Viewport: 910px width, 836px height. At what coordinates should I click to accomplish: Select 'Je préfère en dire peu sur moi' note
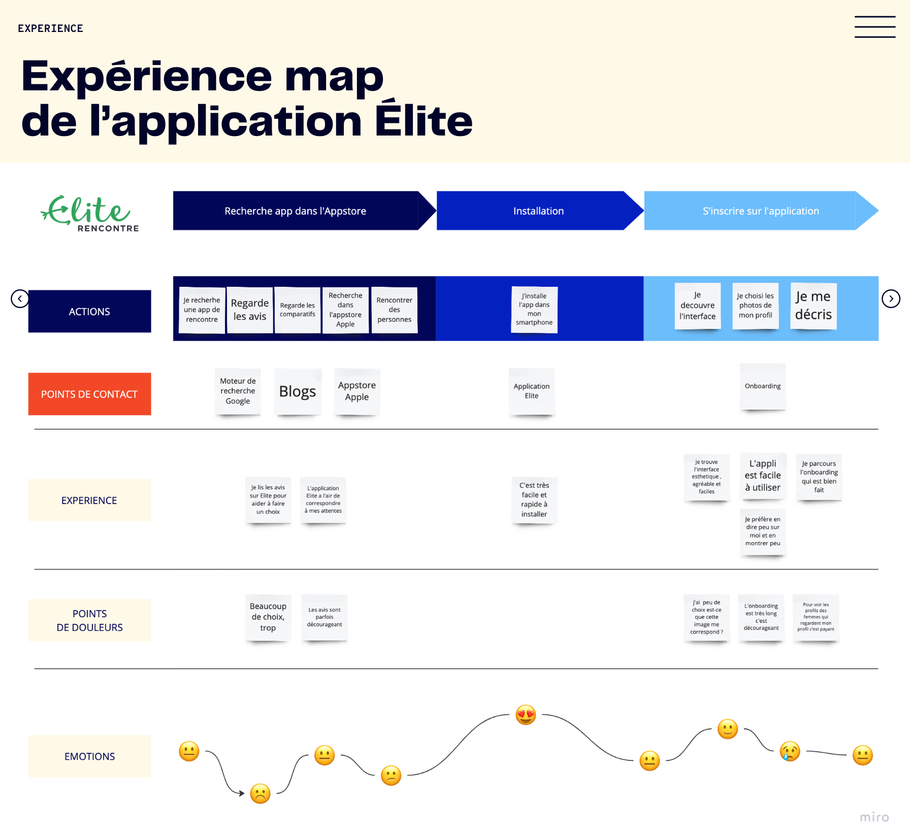[763, 532]
